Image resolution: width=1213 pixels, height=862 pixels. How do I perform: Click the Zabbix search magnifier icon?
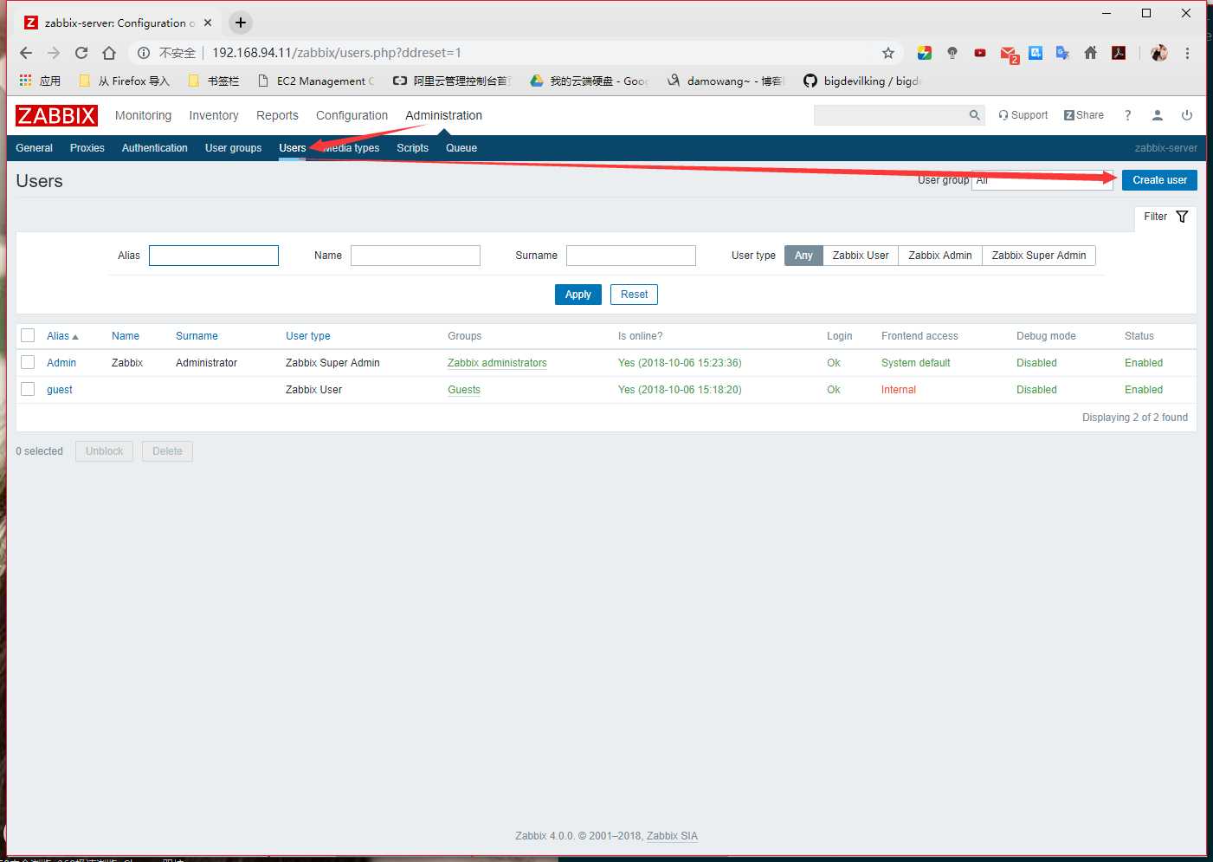[975, 115]
